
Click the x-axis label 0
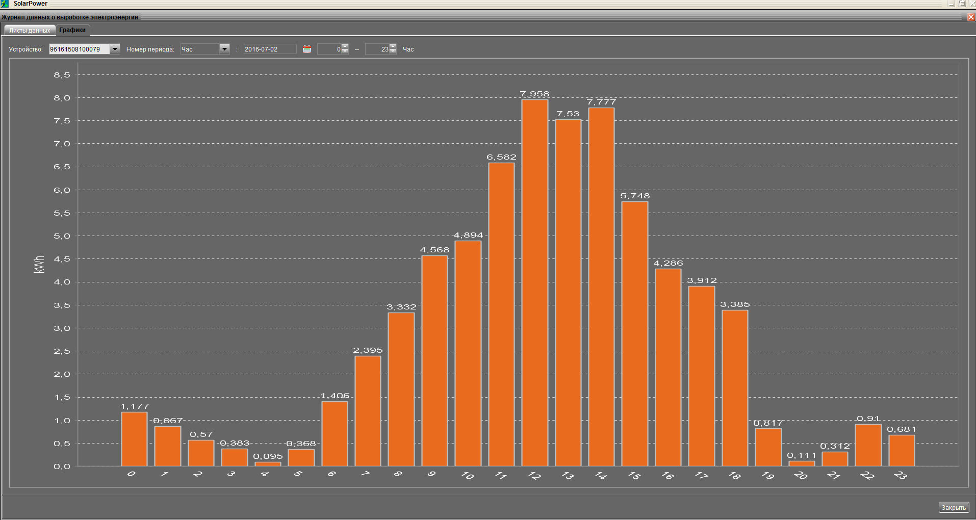131,474
